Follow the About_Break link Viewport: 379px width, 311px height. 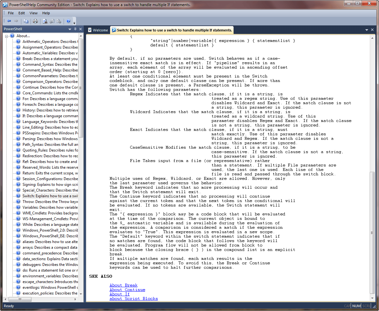coord(123,285)
